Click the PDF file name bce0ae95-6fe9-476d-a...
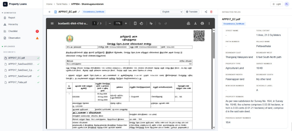292x131 pixels. [x=73, y=23]
